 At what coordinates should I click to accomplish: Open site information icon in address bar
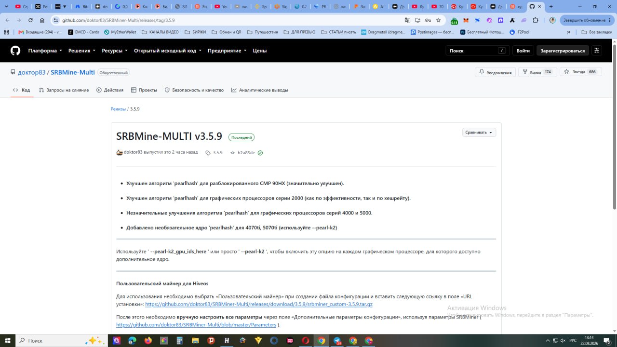pos(56,20)
